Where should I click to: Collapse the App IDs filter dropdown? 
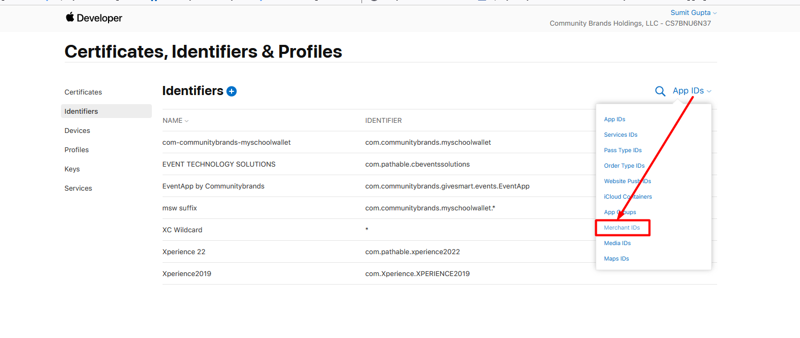pyautogui.click(x=692, y=91)
